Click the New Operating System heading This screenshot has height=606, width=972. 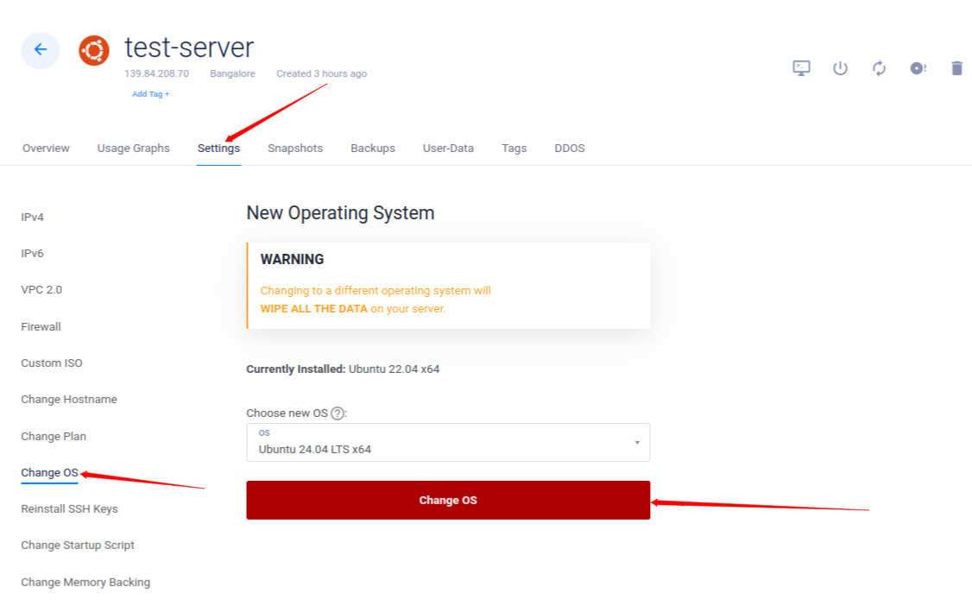pyautogui.click(x=340, y=213)
